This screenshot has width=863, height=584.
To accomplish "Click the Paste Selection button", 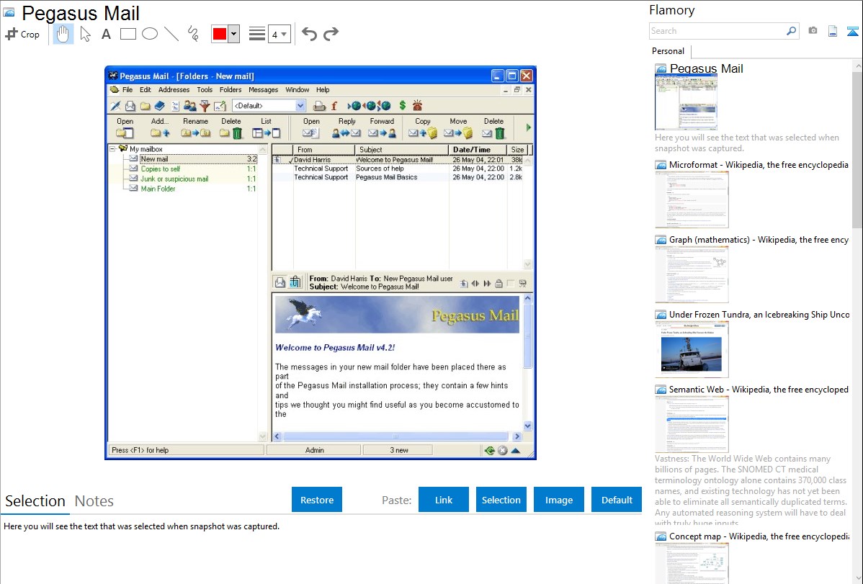I will coord(501,500).
